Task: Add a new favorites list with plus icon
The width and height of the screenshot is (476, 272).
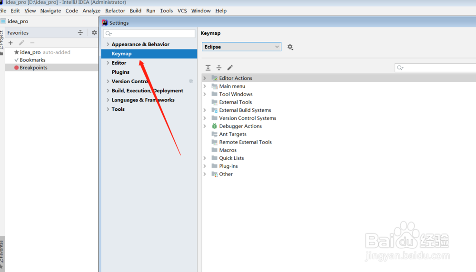Action: (x=10, y=43)
